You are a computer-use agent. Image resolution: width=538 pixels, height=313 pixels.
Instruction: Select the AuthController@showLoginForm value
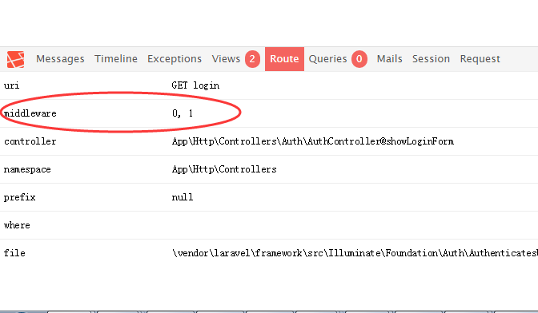[313, 141]
